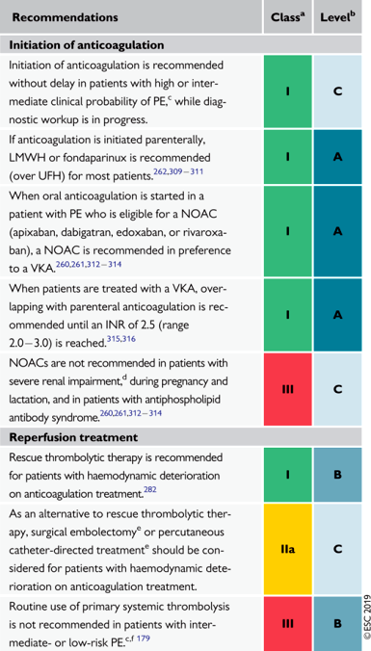Image resolution: width=371 pixels, height=651 pixels.
Task: Select Level B cell beside rescue thrombolytic therapy
Action: (338, 475)
